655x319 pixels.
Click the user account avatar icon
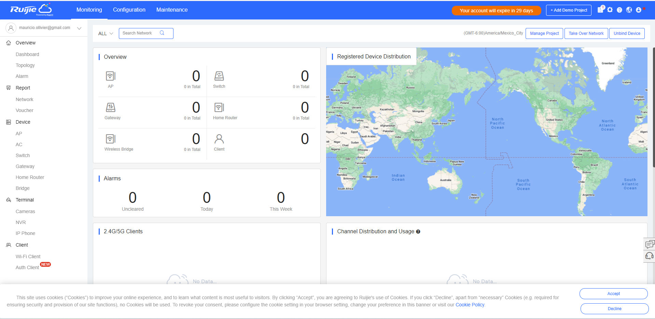639,10
